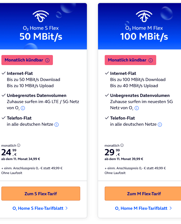
Task: Show price info icon next to M Flex monatlich
Action: [x=122, y=145]
